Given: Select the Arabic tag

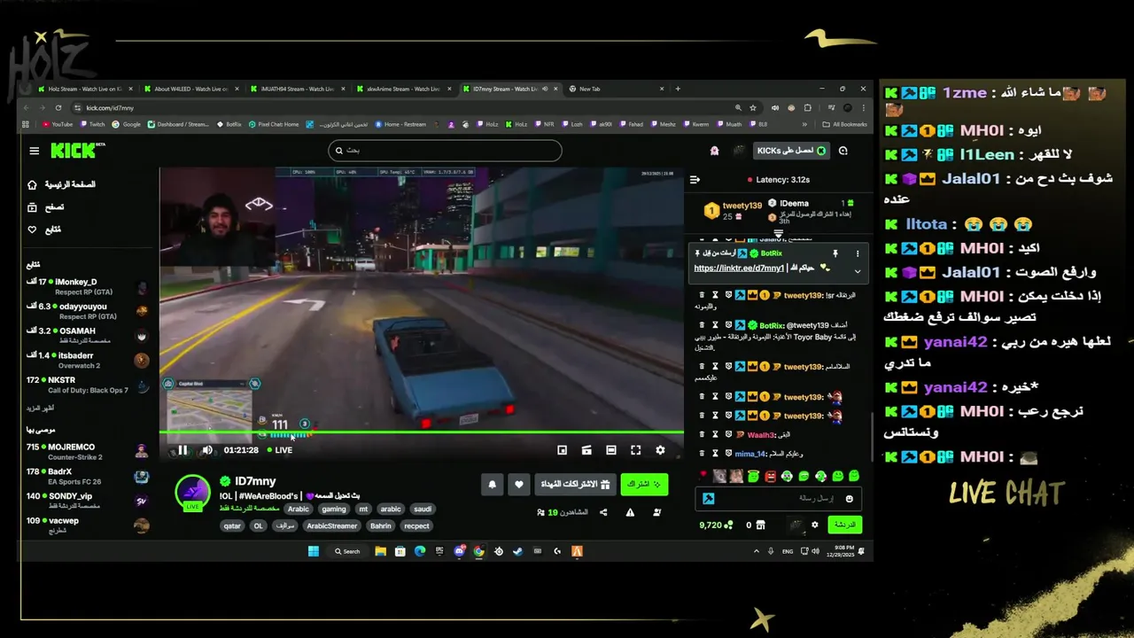Looking at the screenshot, I should point(299,509).
